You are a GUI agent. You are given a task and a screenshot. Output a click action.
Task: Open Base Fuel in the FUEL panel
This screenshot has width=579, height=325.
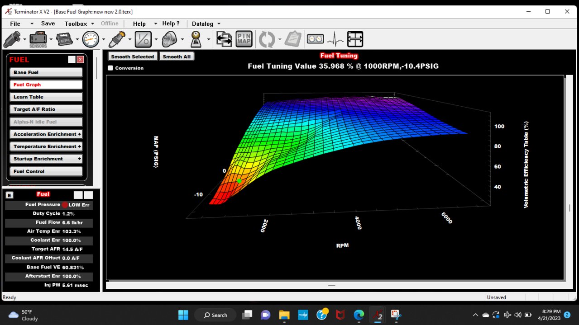coord(46,72)
